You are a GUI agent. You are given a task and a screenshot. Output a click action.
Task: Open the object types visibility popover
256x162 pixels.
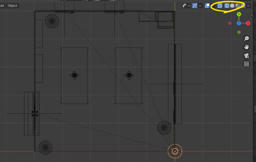point(186,6)
